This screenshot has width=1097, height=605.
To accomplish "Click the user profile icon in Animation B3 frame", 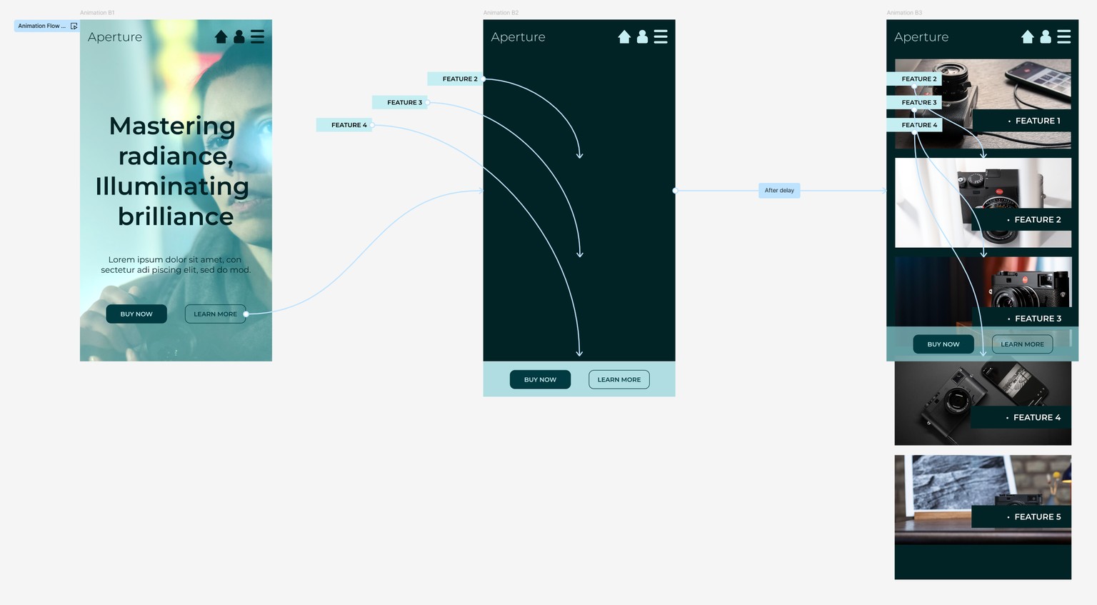I will click(1046, 36).
